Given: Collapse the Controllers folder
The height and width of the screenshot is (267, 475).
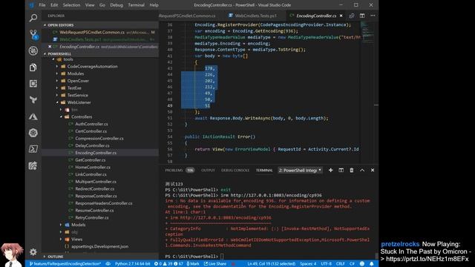Looking at the screenshot, I should pyautogui.click(x=82, y=117).
